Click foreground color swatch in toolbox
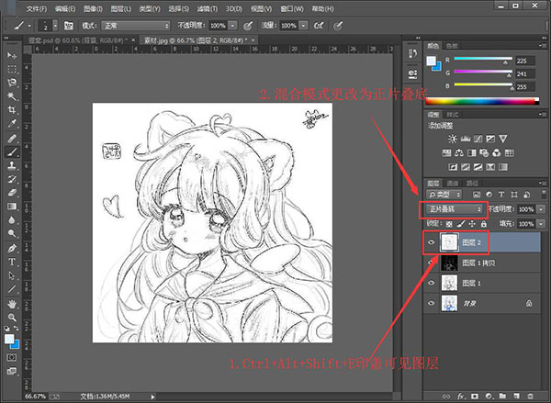This screenshot has width=551, height=403. 9,339
